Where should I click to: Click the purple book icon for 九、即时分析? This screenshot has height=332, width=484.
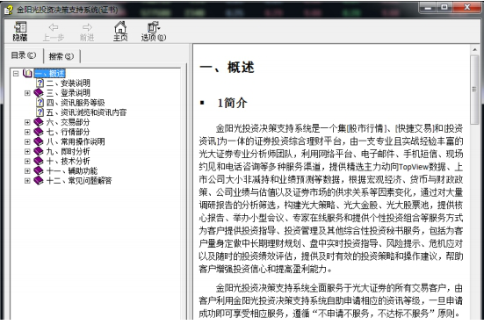point(39,151)
